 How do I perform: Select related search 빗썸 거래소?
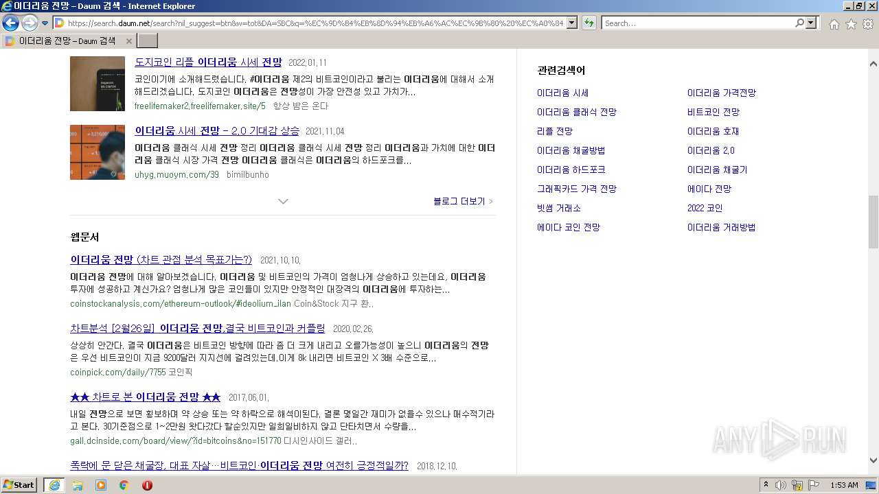tap(559, 208)
